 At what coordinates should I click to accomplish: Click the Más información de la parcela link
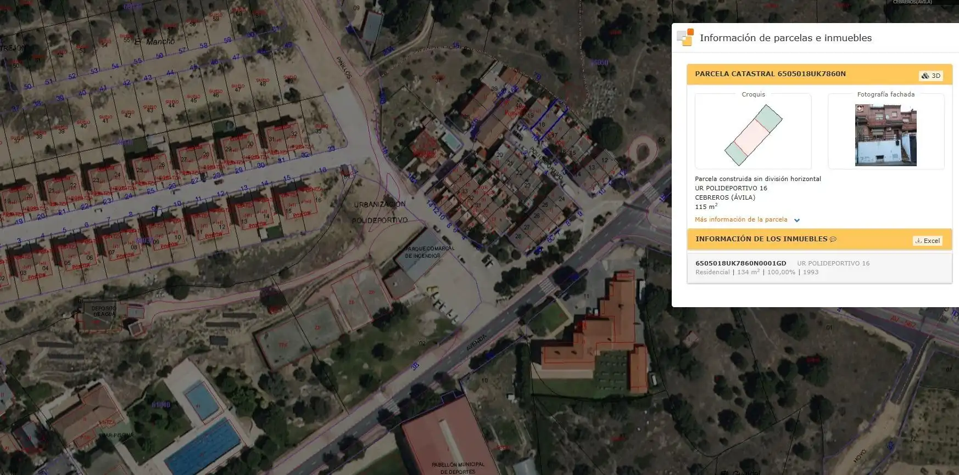[x=741, y=219]
